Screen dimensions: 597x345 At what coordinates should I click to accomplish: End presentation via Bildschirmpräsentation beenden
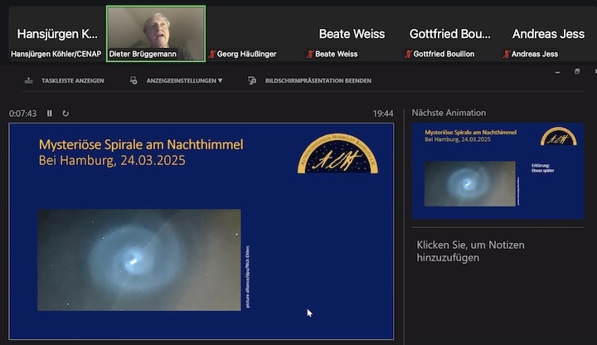318,80
